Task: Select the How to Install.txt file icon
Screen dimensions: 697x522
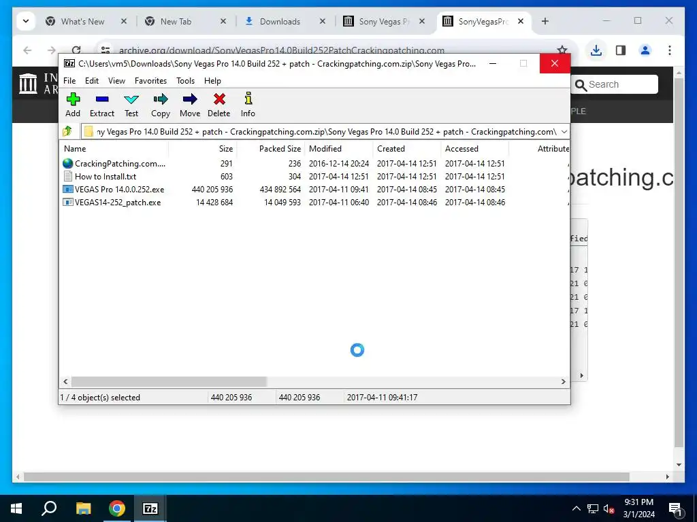Action: [67, 176]
